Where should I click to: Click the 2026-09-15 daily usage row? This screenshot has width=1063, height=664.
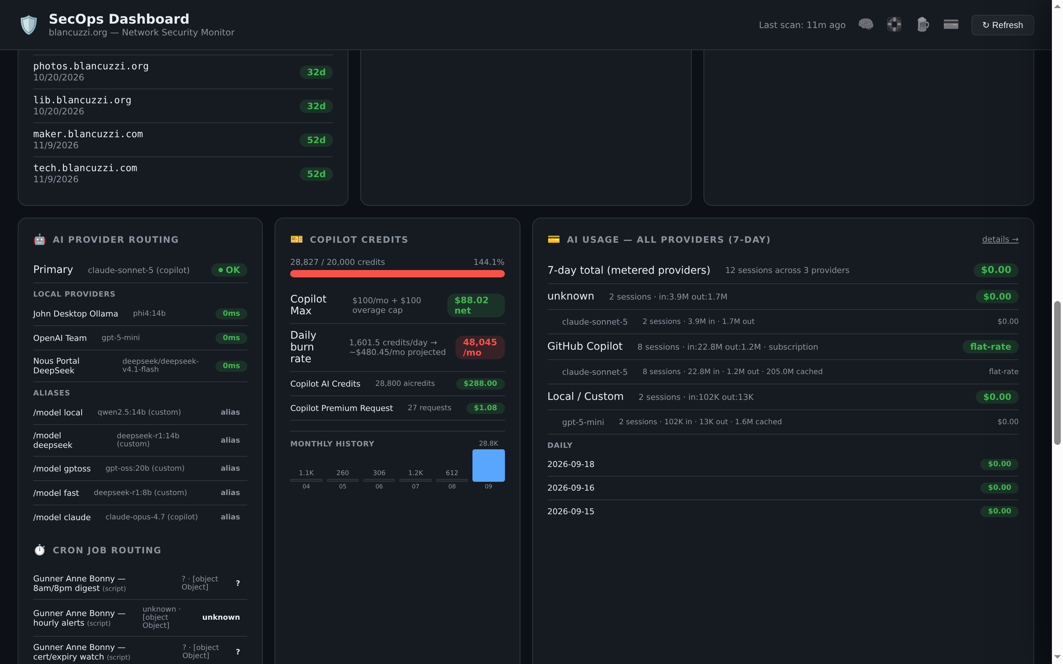point(782,512)
